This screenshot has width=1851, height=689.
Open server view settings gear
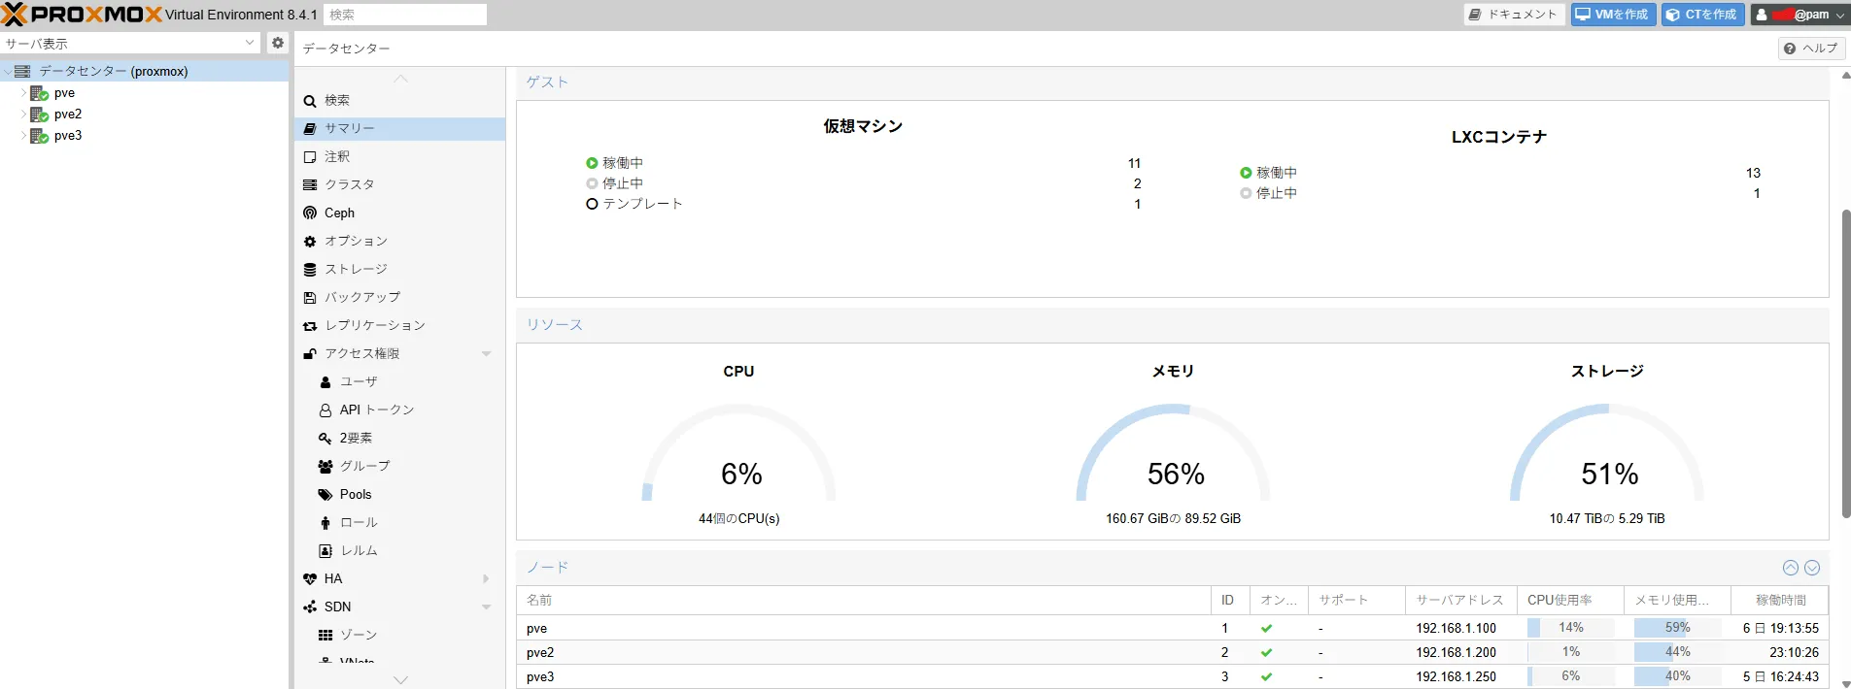pyautogui.click(x=278, y=43)
